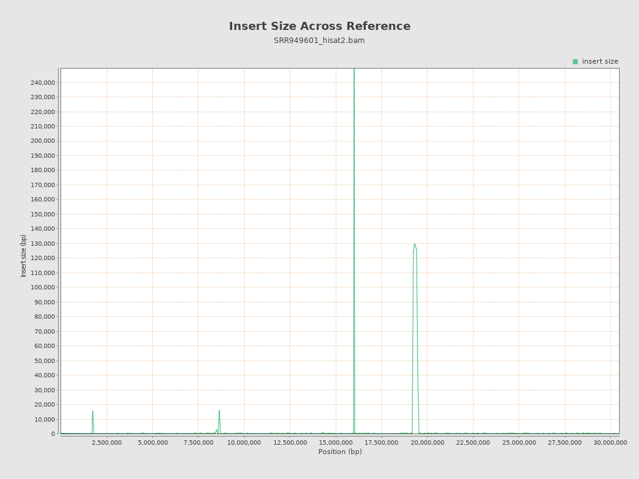
Task: Click the 'Insert size (bp)' y-axis label
Action: [x=23, y=256]
